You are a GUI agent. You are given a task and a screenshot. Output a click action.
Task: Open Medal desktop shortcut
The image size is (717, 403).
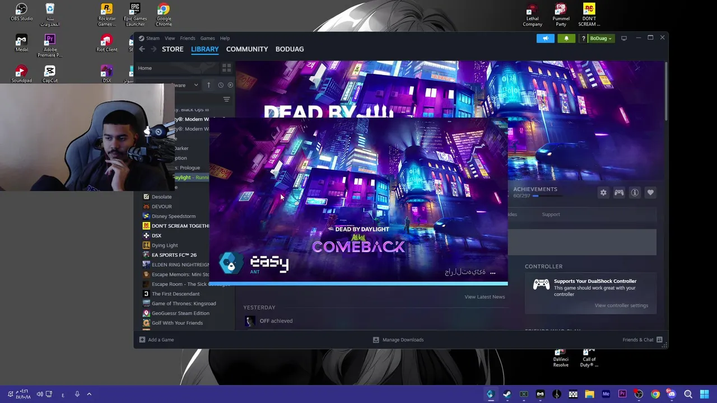[21, 44]
